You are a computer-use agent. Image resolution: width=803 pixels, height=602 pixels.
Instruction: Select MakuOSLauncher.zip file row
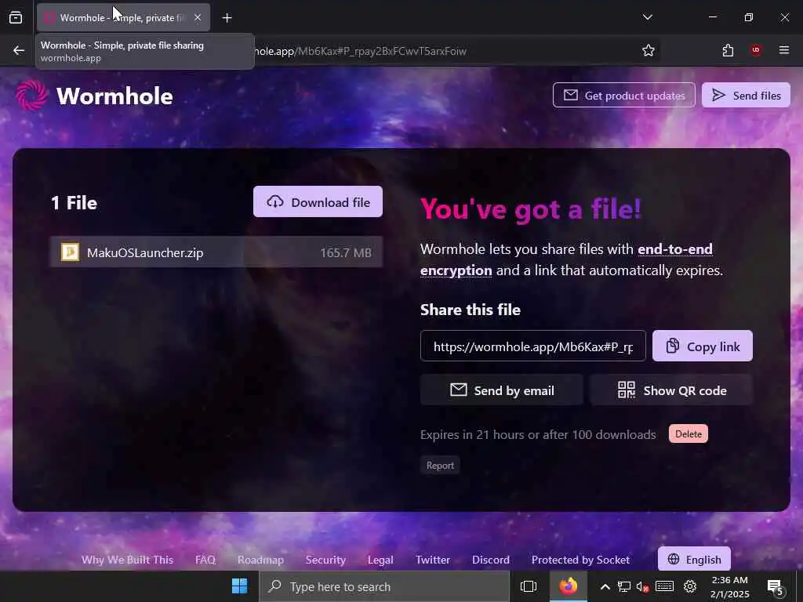coord(216,252)
